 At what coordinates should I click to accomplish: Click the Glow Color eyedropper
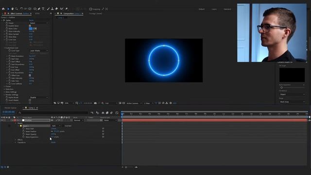35,29
